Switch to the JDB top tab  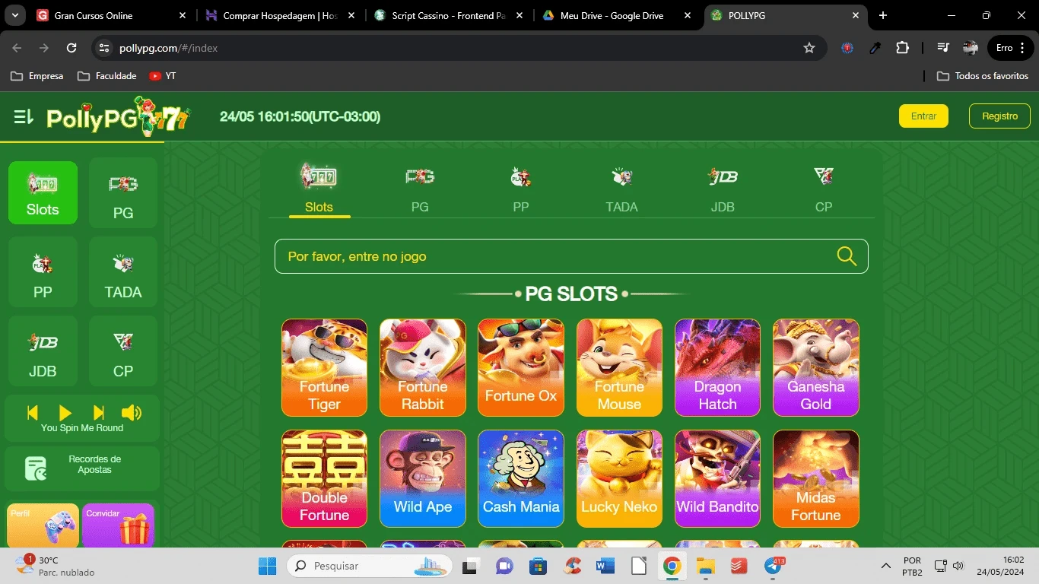click(722, 189)
